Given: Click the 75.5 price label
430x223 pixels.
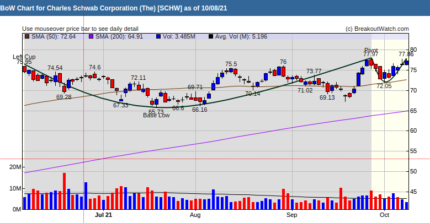Looking at the screenshot, I should 231,64.
